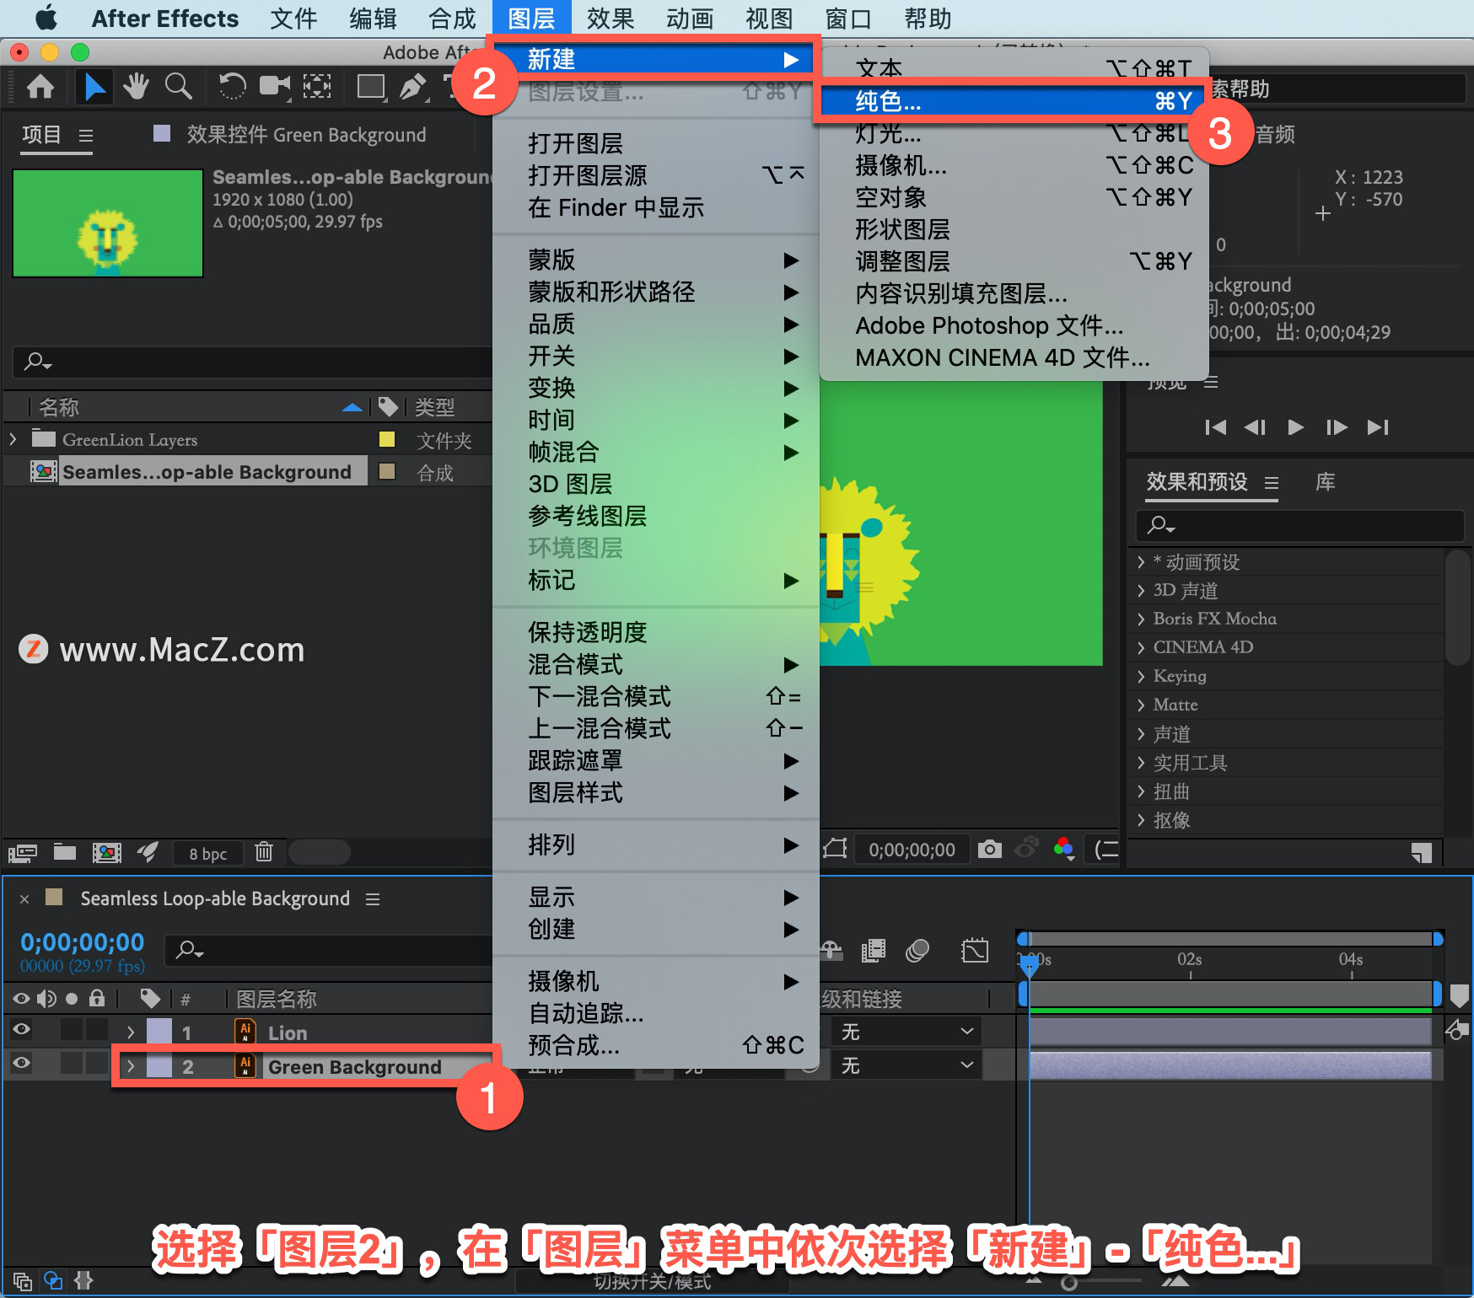Expand the Lion layer properties
1474x1298 pixels.
tap(131, 1032)
